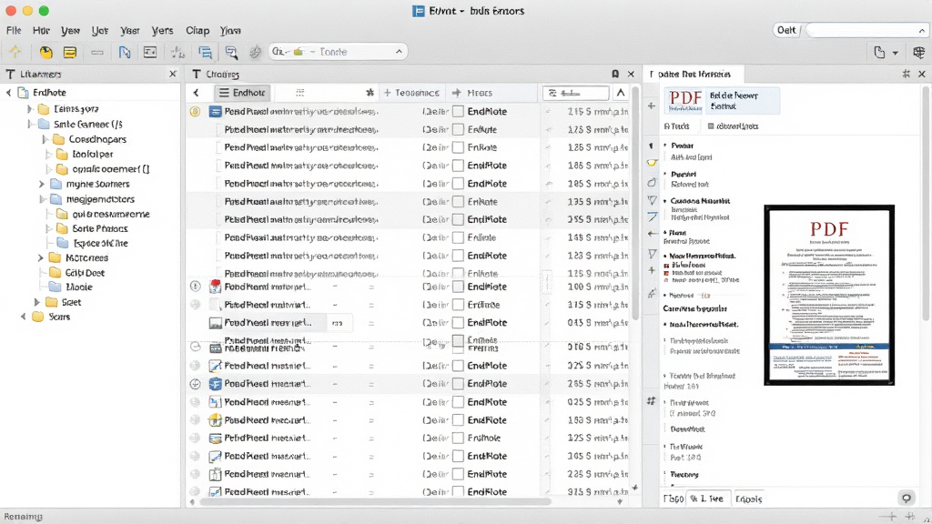Screen dimensions: 932x524
Task: Tick the checkbox in the 153 S row
Action: coord(459,420)
